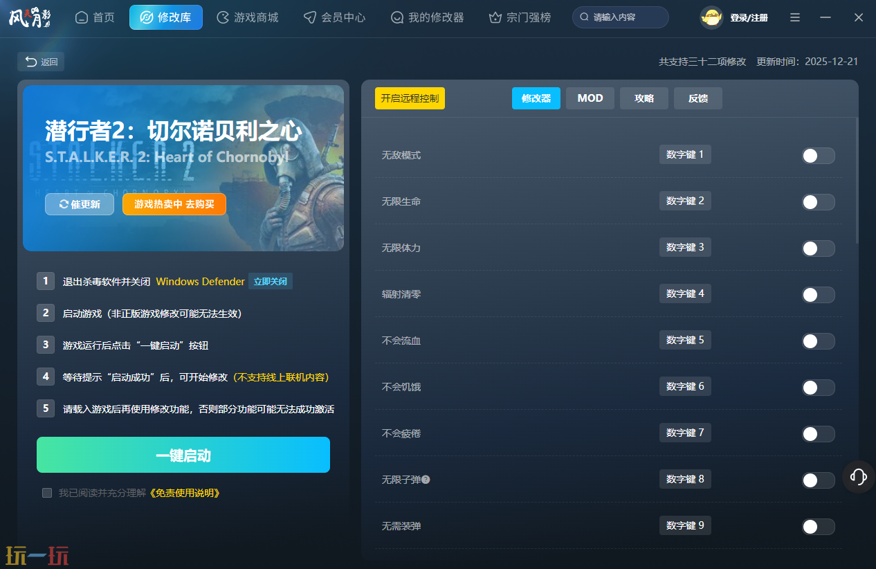Open 游戏商城 game store tab

pos(248,17)
